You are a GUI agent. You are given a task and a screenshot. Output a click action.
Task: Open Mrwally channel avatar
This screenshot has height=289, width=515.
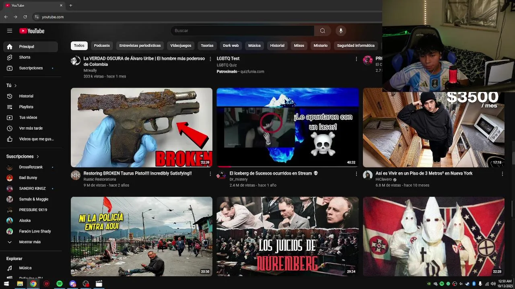point(76,61)
